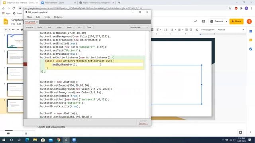Click the Find... button in BlueJ toolbar
This screenshot has width=255, height=143.
[79, 27]
